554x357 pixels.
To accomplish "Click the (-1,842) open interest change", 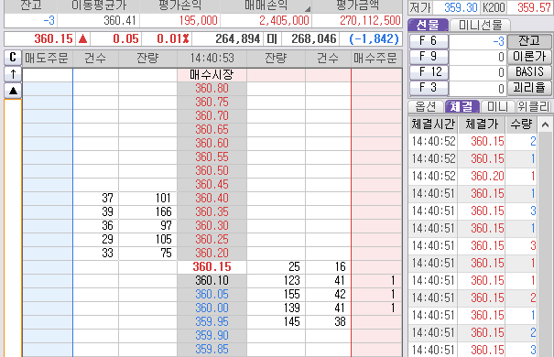I will coord(374,38).
